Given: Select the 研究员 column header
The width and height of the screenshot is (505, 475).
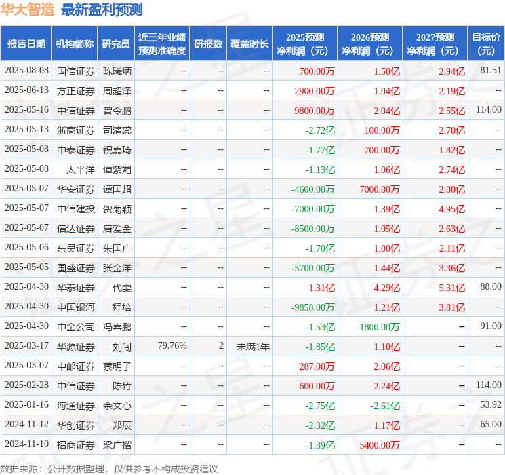Looking at the screenshot, I should (x=116, y=44).
